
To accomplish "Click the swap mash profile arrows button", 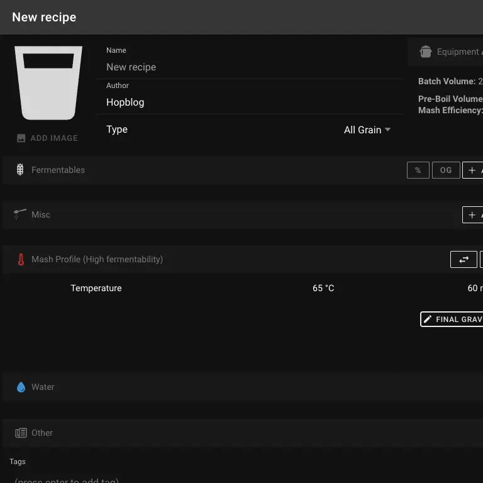I will click(x=464, y=259).
